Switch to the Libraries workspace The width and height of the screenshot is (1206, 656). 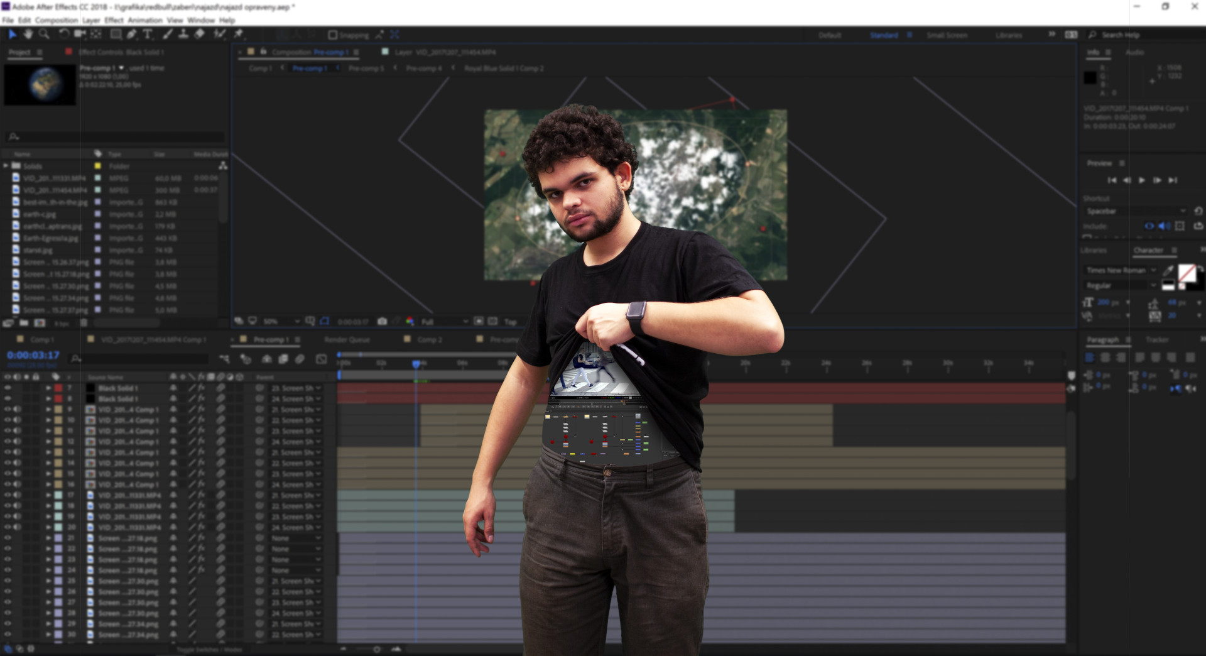point(1009,35)
